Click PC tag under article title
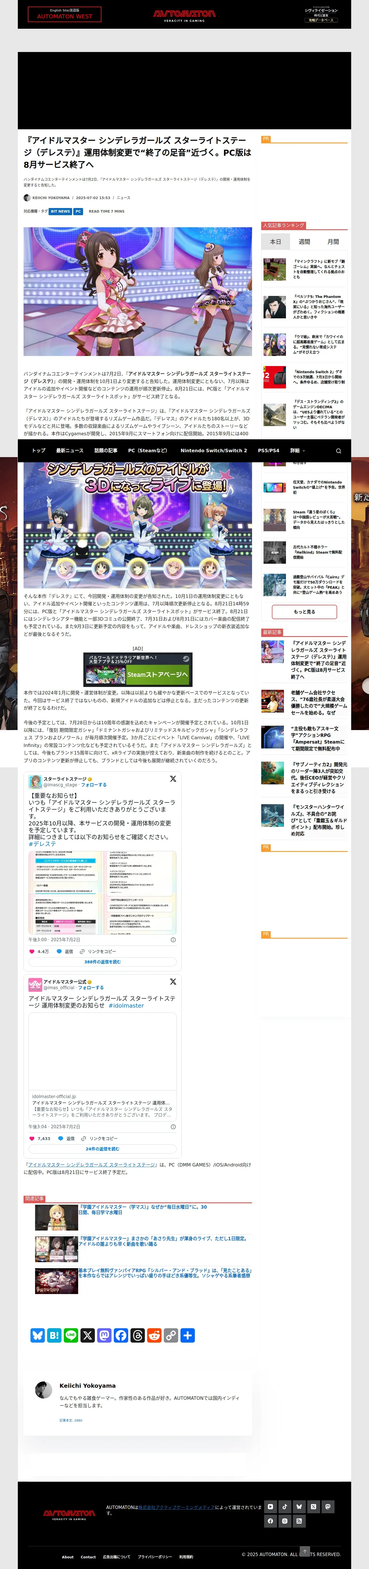The image size is (369, 1569). click(78, 211)
